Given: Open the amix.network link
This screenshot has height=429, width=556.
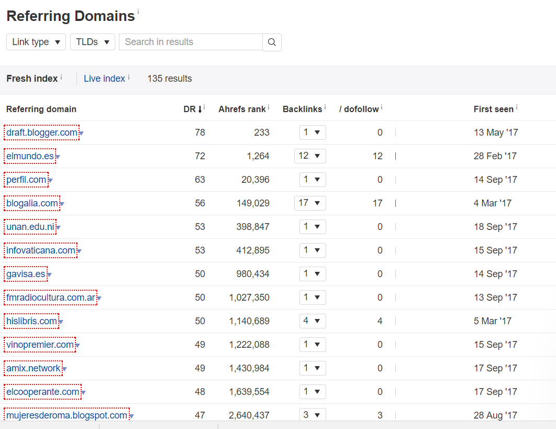Looking at the screenshot, I should (x=34, y=368).
